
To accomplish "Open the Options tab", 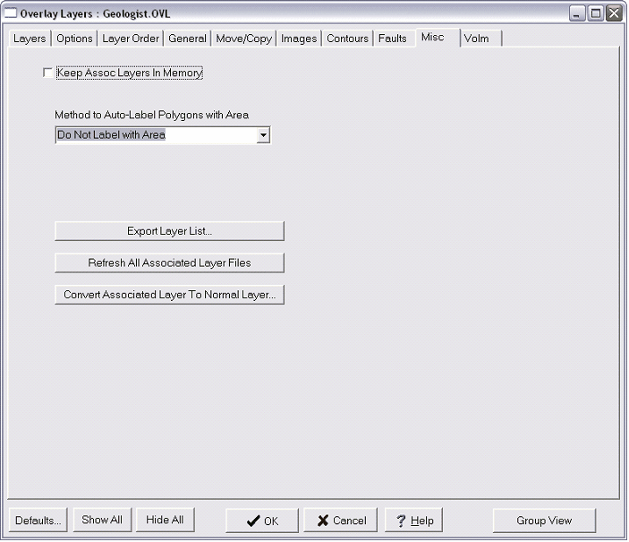I will pyautogui.click(x=74, y=39).
